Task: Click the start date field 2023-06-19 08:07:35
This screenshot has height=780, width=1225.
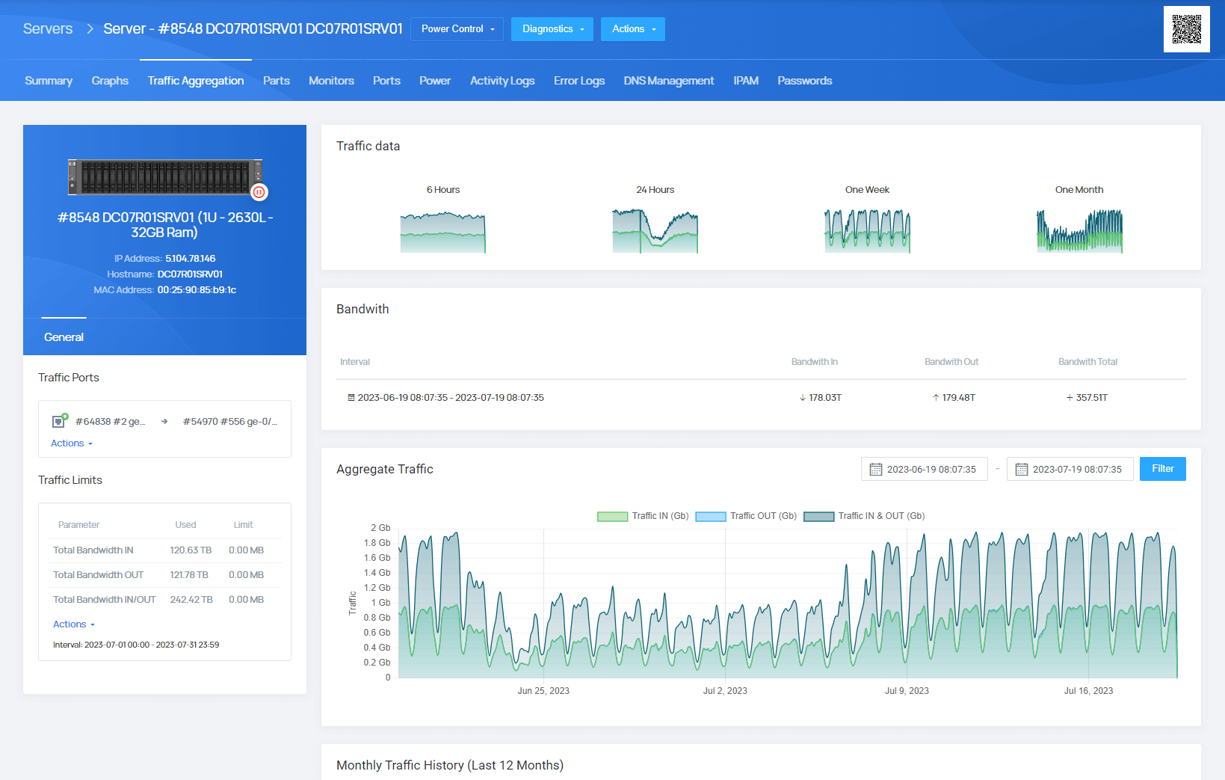Action: pos(925,469)
